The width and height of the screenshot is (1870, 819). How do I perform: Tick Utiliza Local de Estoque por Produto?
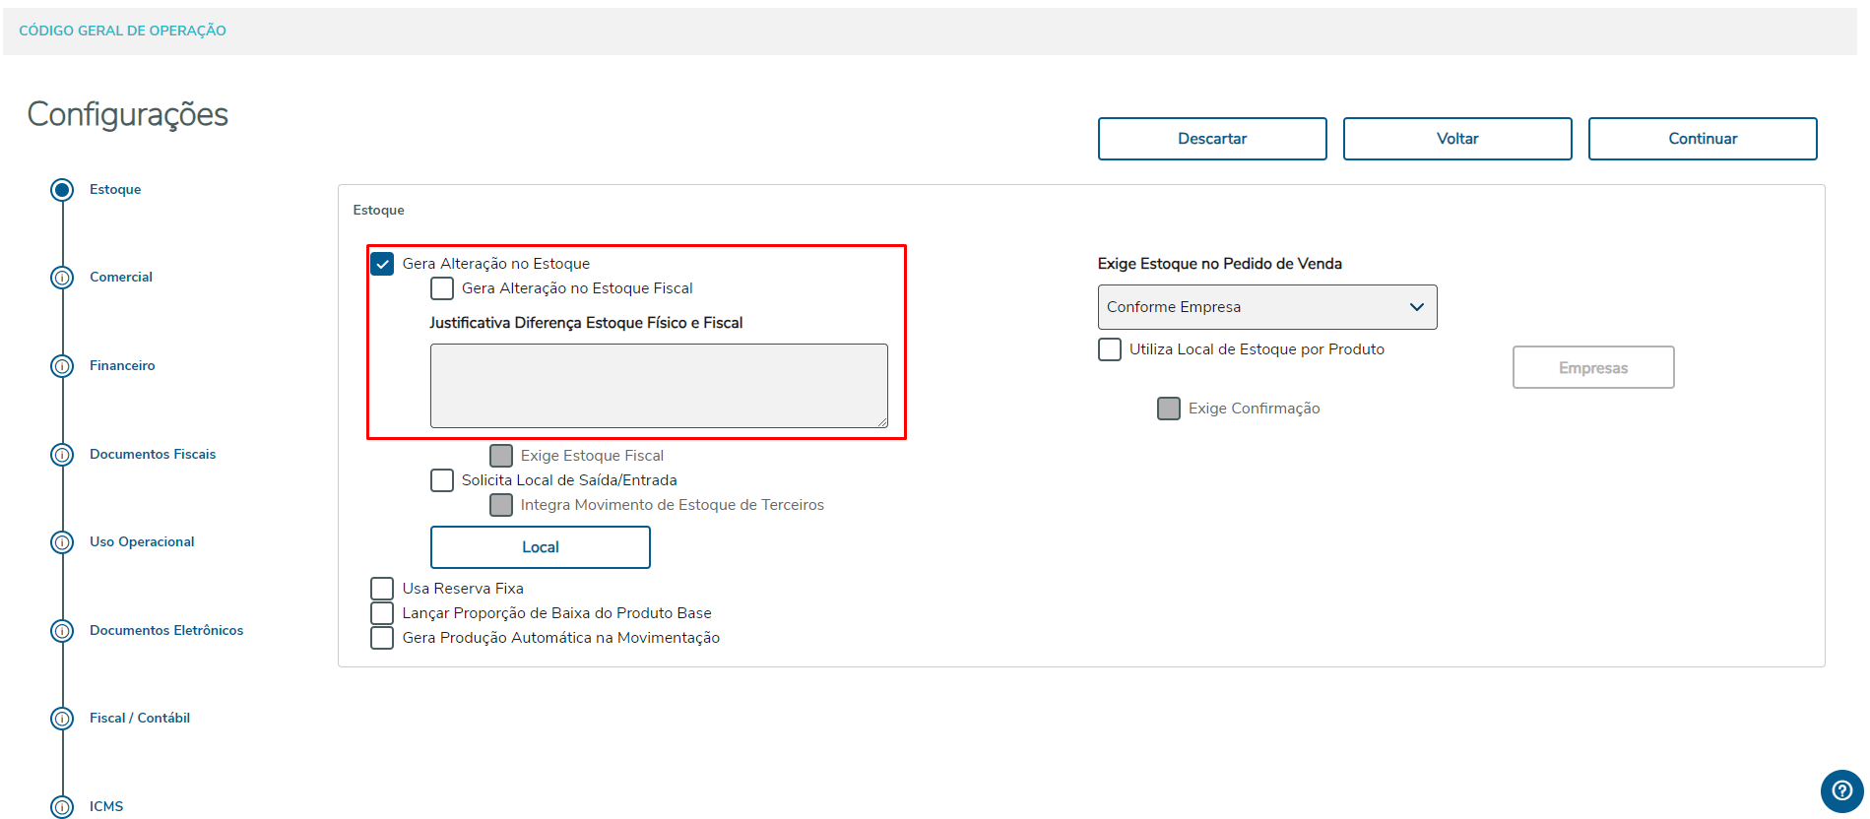point(1110,349)
